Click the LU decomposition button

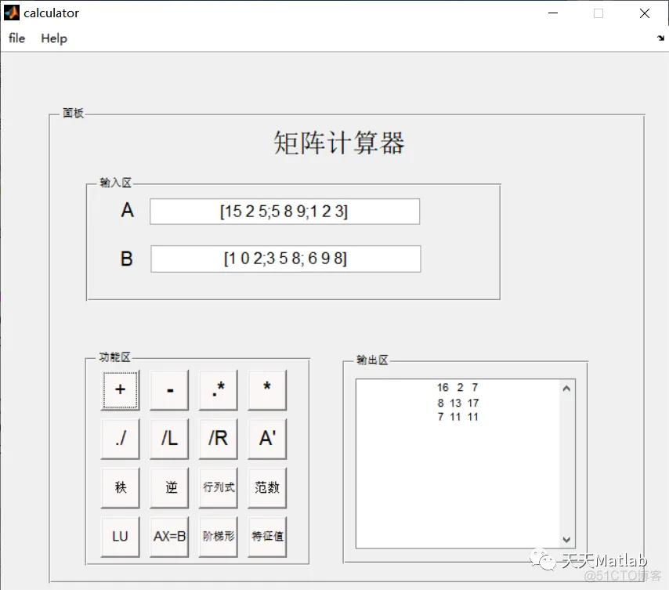[x=120, y=537]
